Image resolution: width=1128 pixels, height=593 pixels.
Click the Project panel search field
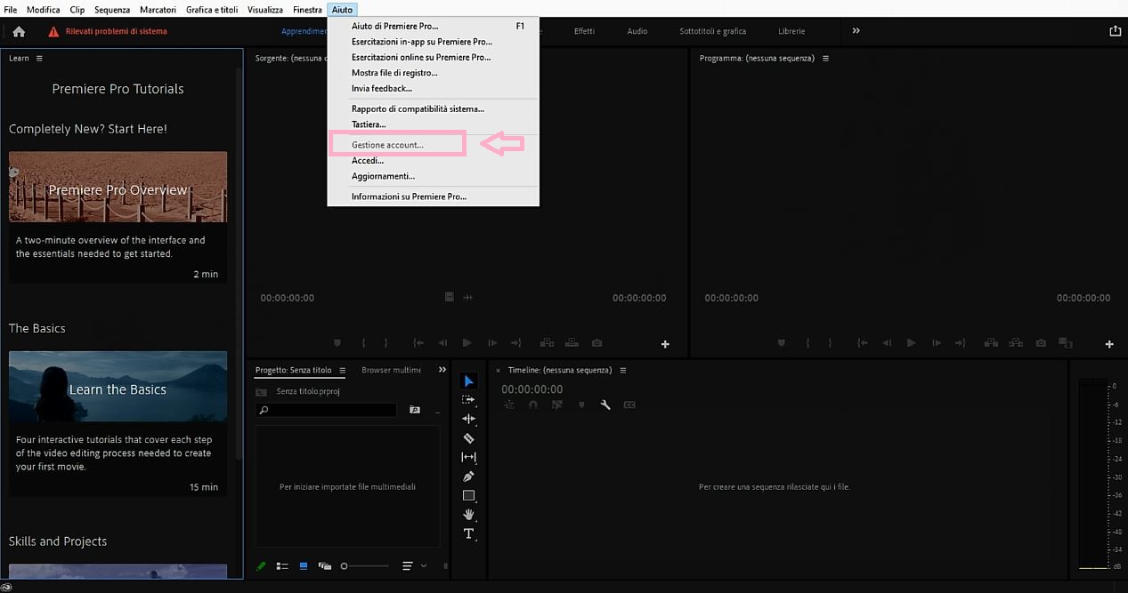coord(326,410)
